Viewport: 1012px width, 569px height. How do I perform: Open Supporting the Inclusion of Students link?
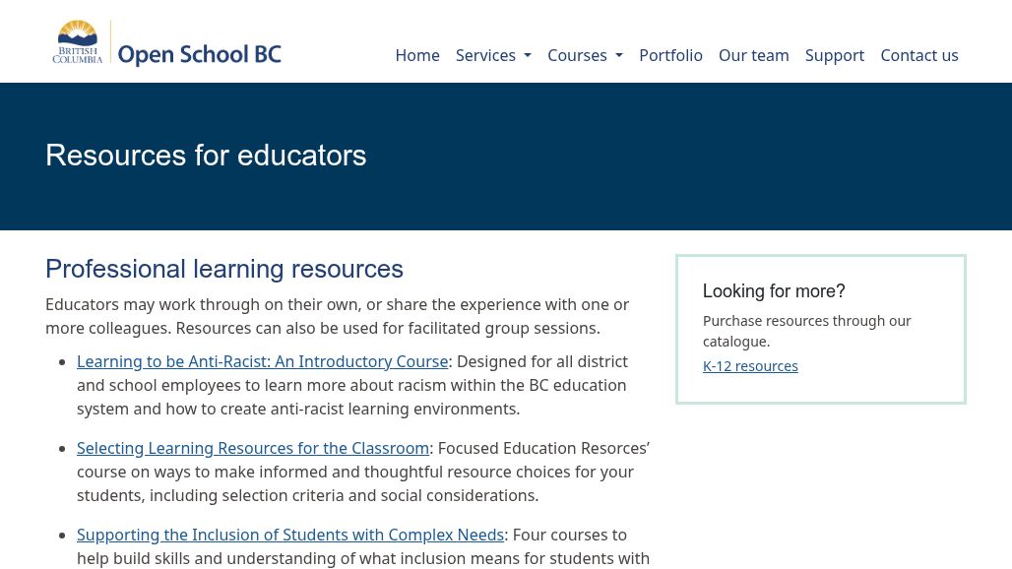(290, 535)
